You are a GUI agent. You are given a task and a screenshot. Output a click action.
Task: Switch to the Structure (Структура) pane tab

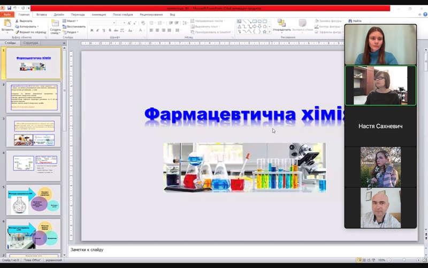(x=31, y=43)
